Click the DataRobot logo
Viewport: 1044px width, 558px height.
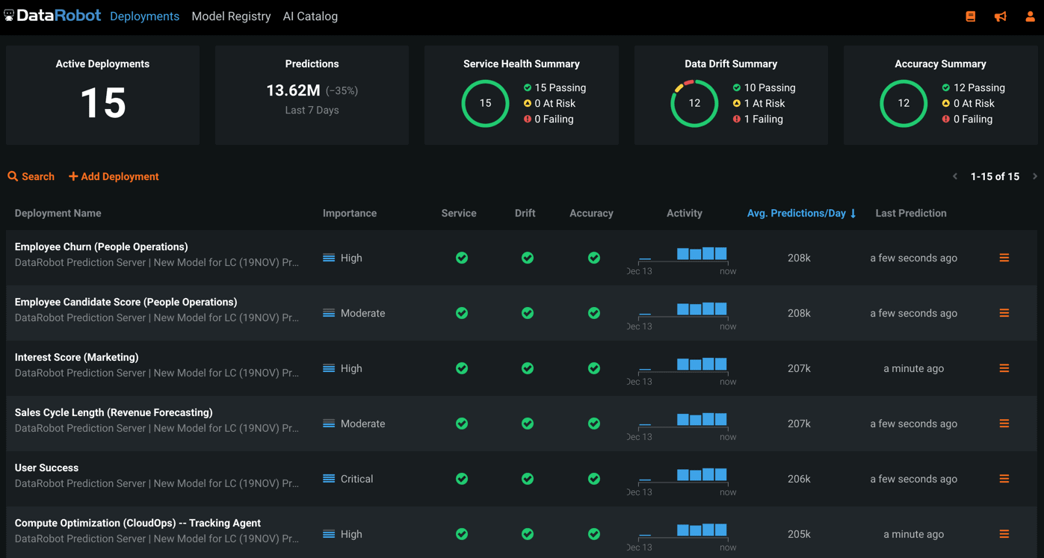pyautogui.click(x=52, y=16)
